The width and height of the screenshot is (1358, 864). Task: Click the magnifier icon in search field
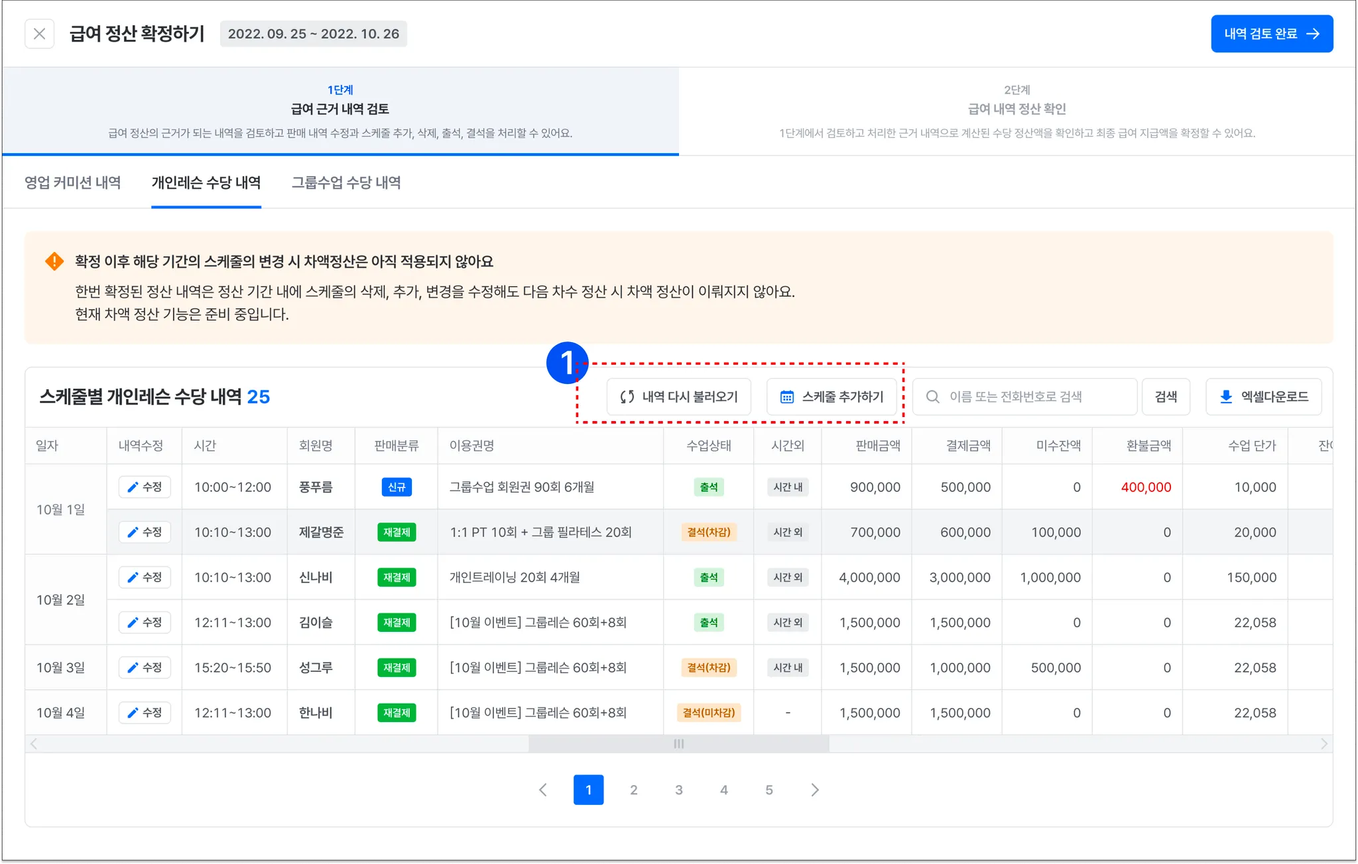(x=932, y=397)
